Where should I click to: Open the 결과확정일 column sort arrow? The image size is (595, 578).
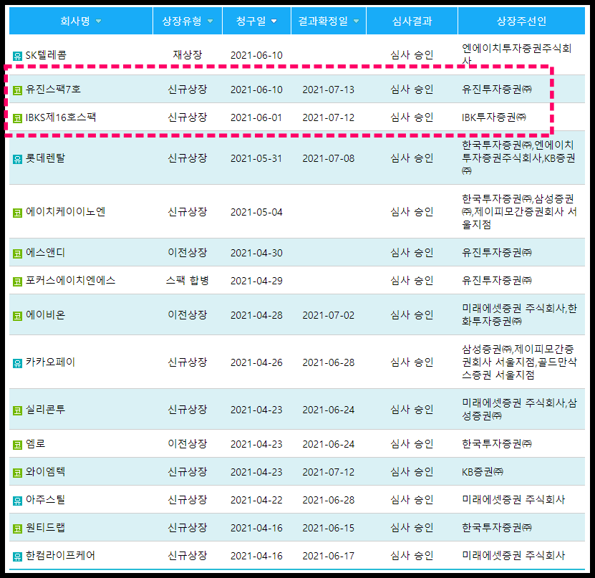[x=356, y=21]
